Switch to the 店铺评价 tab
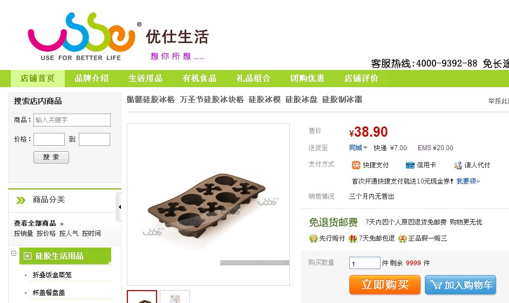This screenshot has width=509, height=303. 361,79
